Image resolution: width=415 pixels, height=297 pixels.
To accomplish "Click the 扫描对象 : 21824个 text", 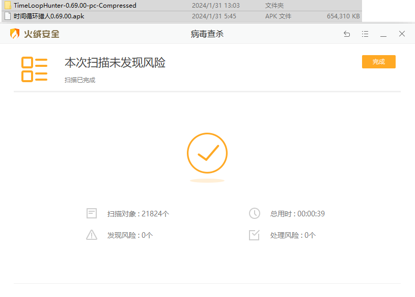I will [x=138, y=214].
